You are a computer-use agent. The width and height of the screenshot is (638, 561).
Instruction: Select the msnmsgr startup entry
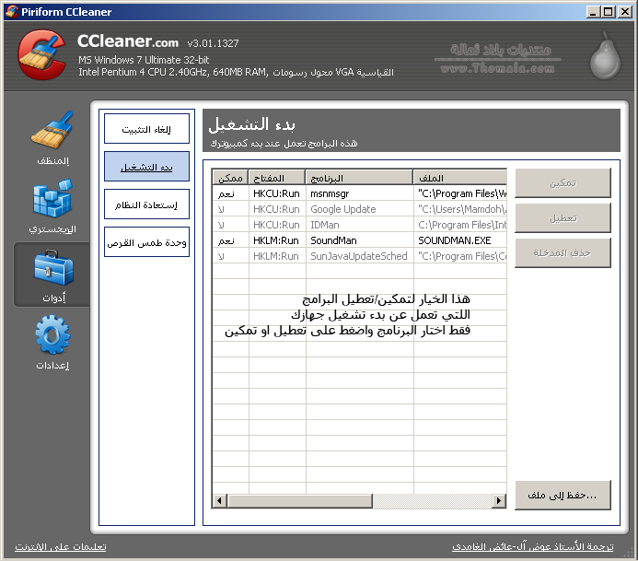(359, 193)
